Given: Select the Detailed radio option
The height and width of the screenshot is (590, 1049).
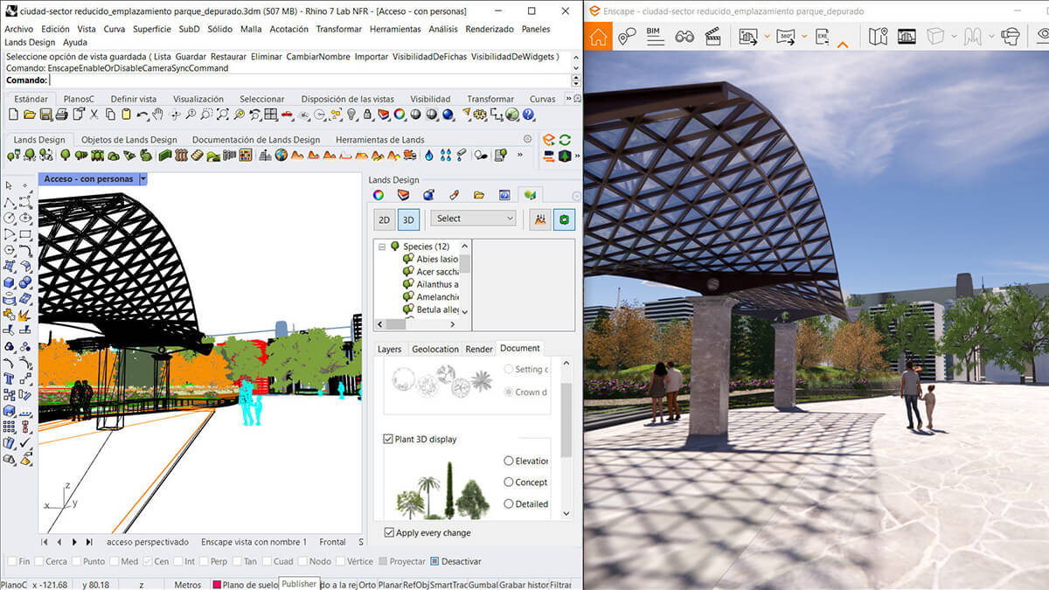Looking at the screenshot, I should pos(509,504).
